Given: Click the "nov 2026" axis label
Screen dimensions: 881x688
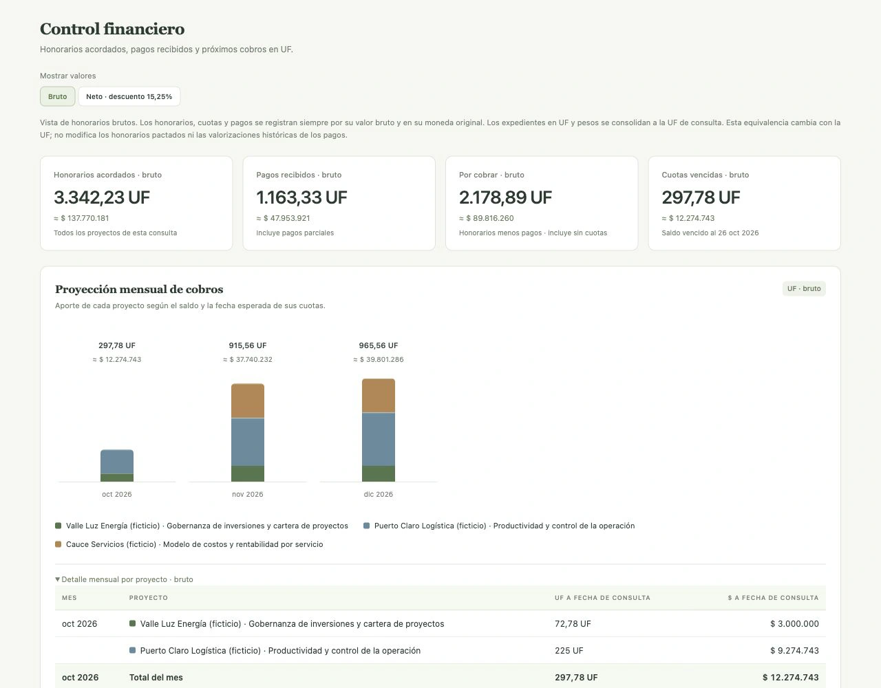Looking at the screenshot, I should 248,494.
